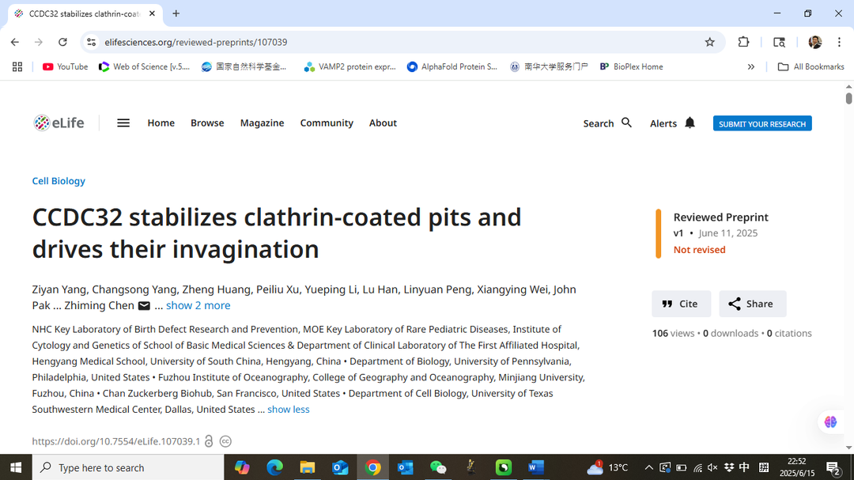Open the YouTube bookmark
The image size is (854, 480).
coord(66,66)
